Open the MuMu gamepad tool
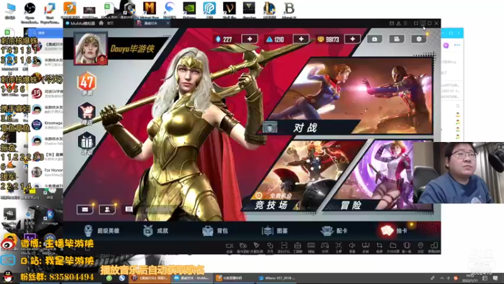 click(325, 247)
